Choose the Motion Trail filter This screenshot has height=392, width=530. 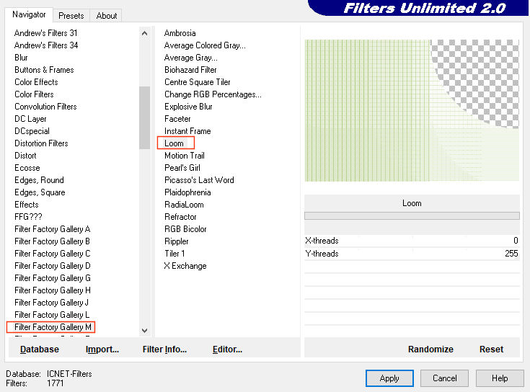click(x=185, y=156)
